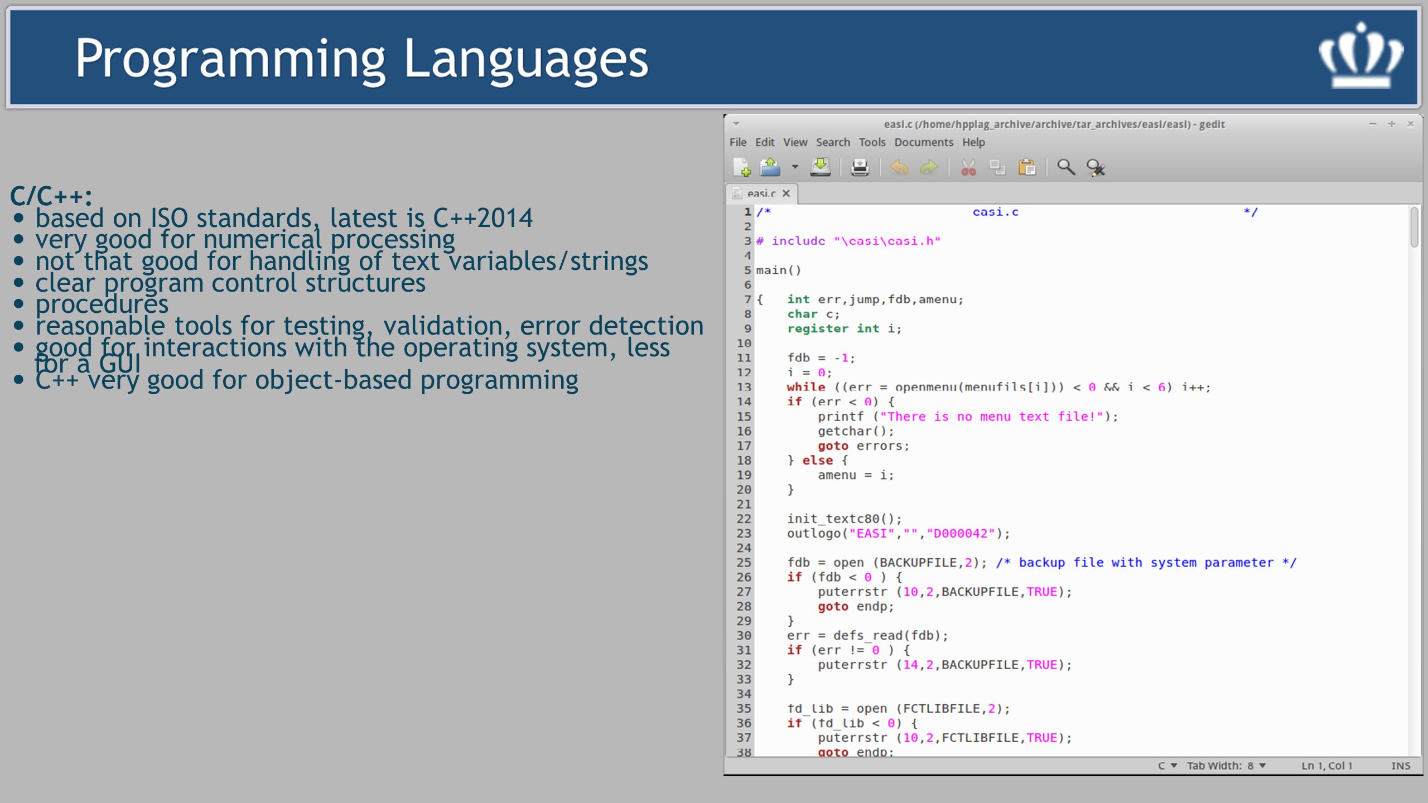
Task: Click bullet 'based on ISO standards, latest is C++2014'
Action: (x=284, y=217)
